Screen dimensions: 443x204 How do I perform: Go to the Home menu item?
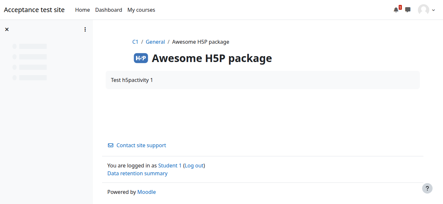[x=83, y=10]
